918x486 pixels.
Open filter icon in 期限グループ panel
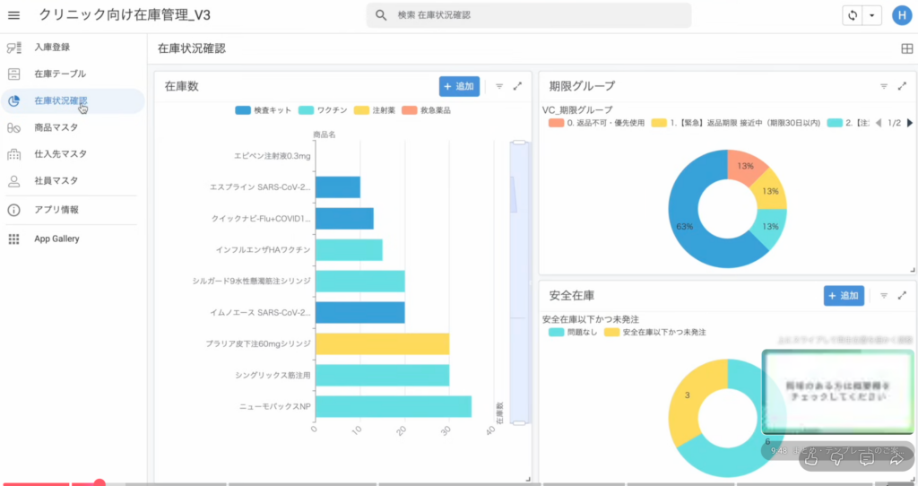point(884,86)
